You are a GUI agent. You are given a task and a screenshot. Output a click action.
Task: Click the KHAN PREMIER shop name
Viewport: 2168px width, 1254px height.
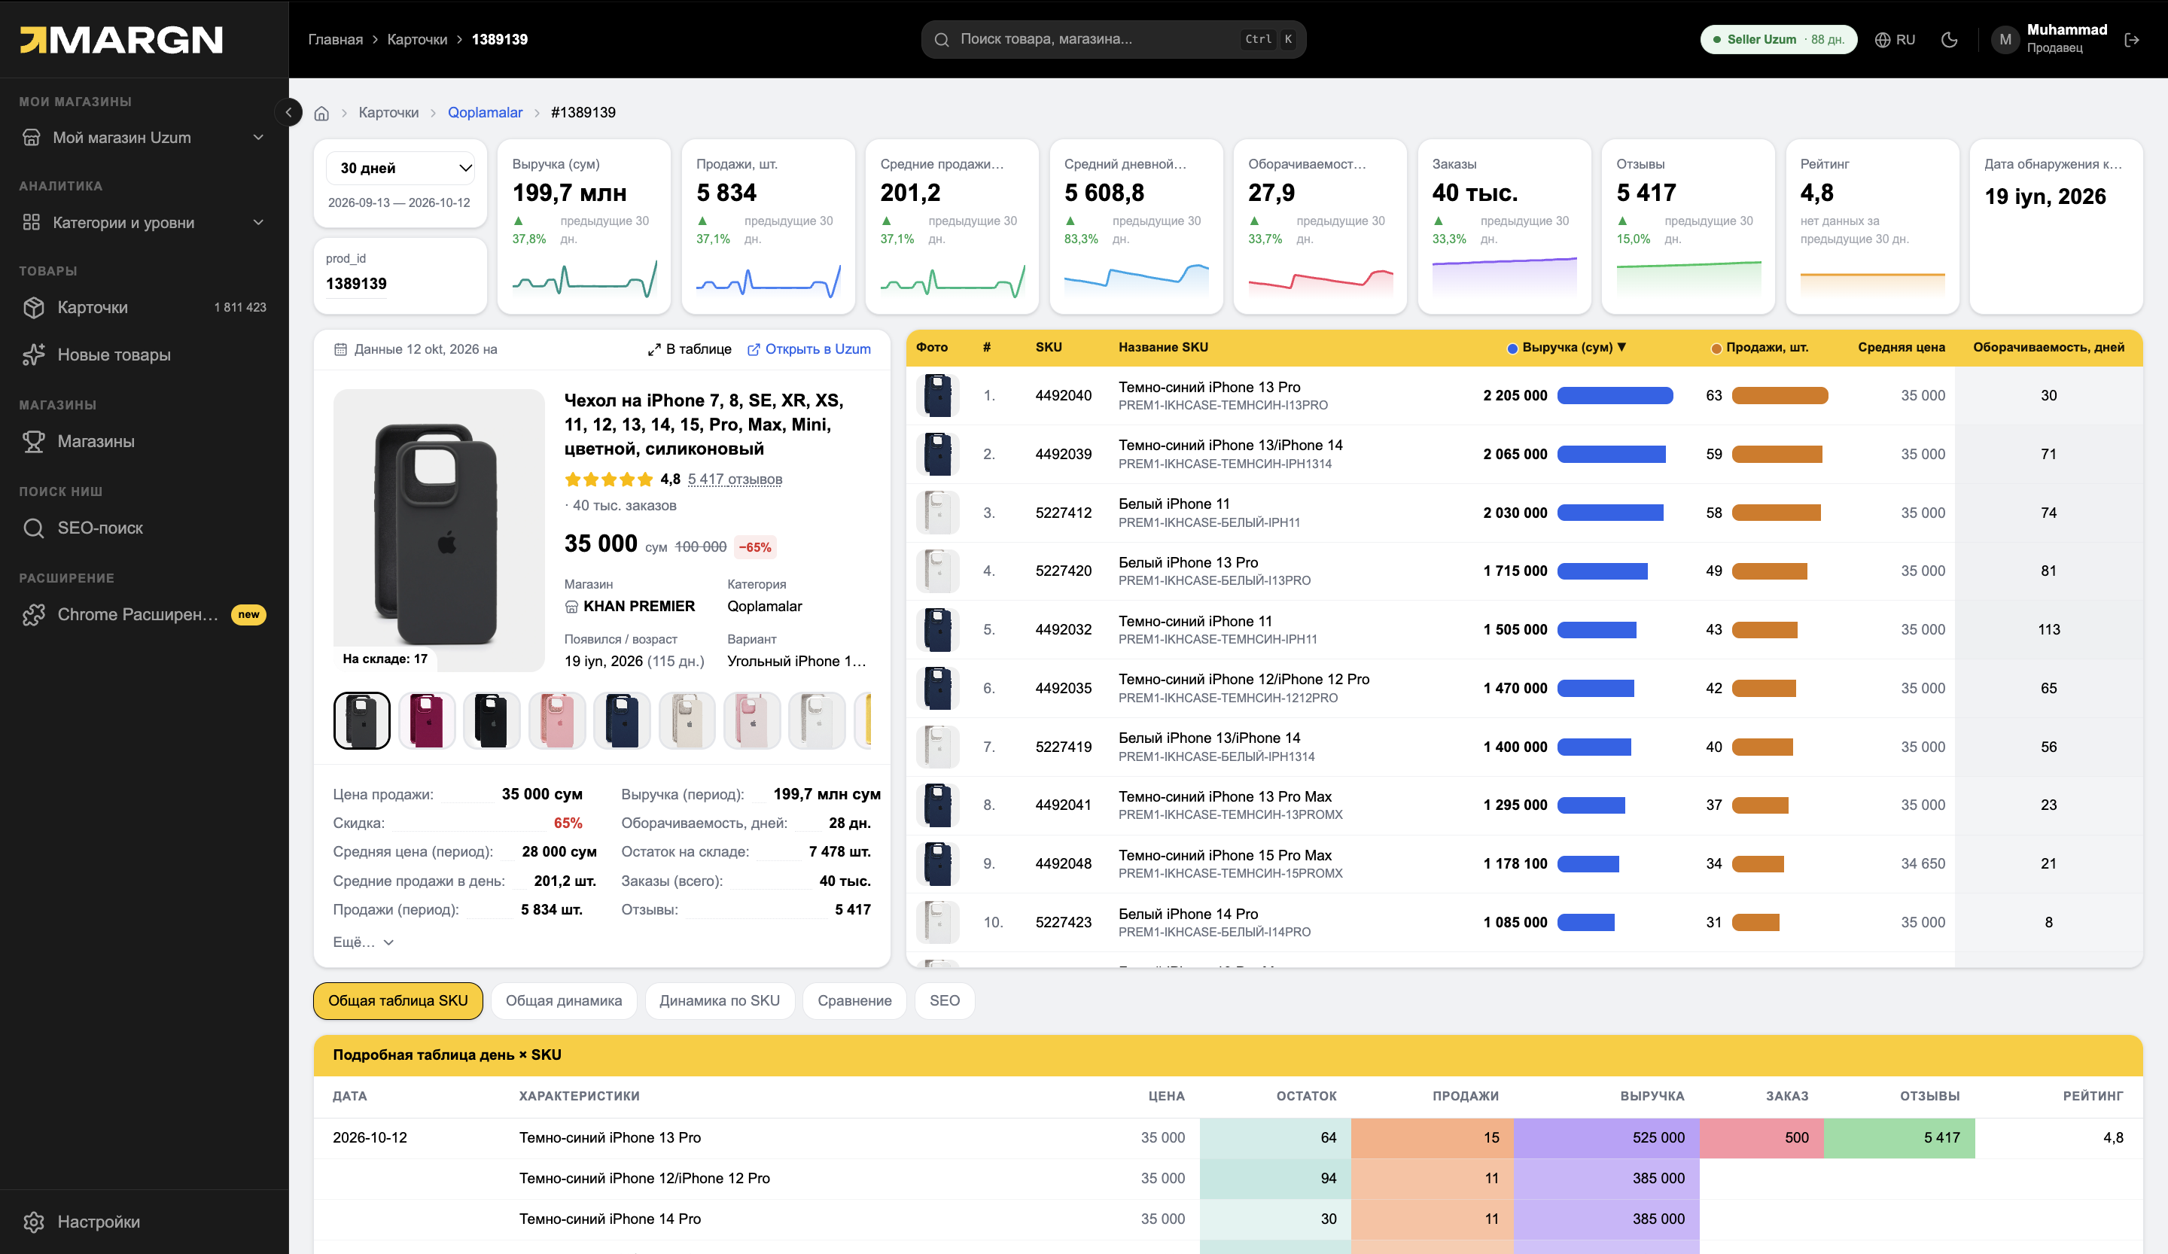[x=638, y=607]
